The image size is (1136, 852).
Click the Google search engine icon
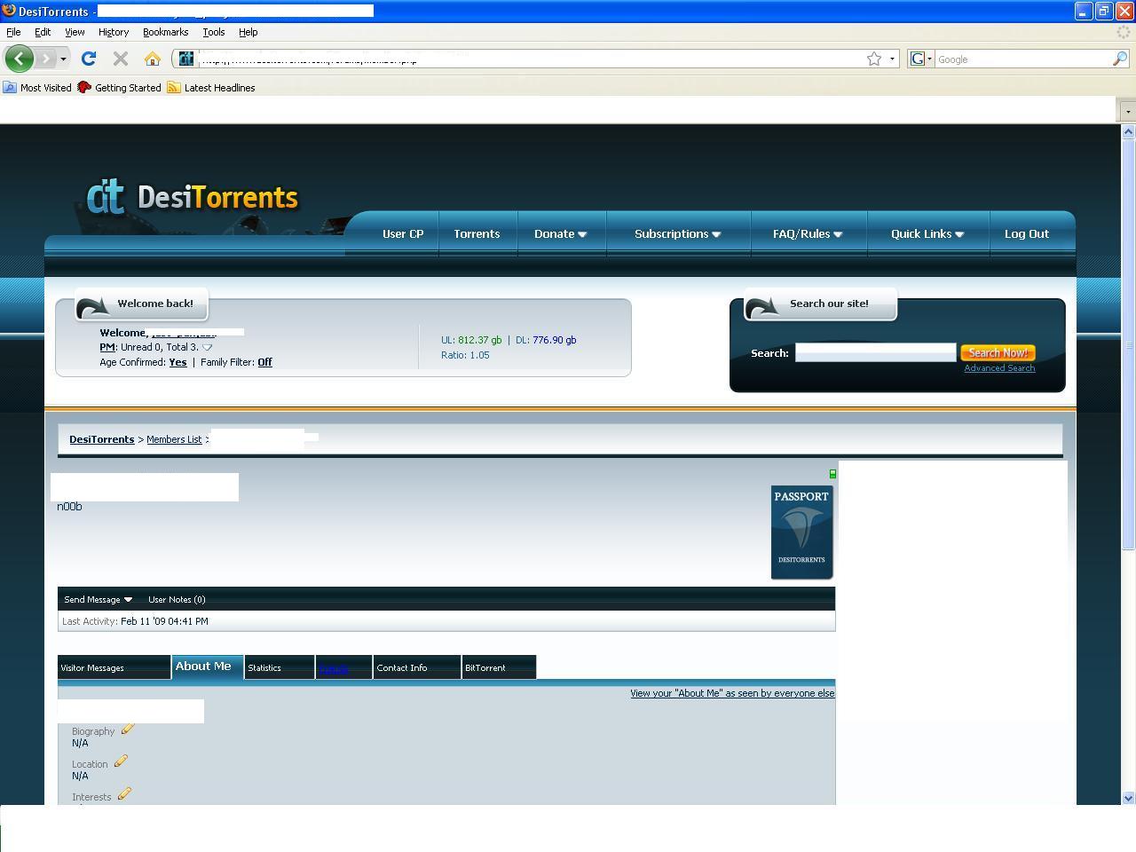(x=918, y=59)
